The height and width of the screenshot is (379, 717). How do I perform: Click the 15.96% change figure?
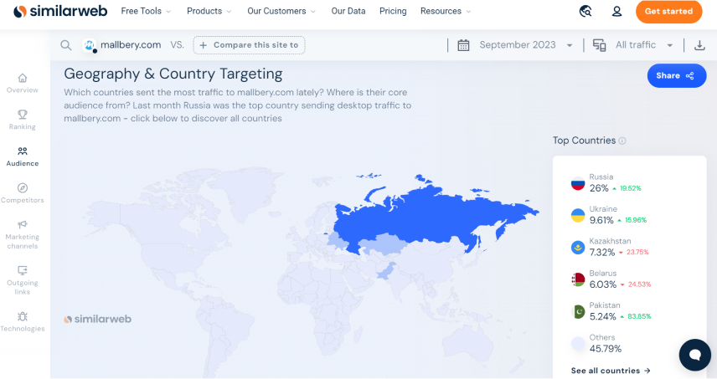(x=636, y=220)
